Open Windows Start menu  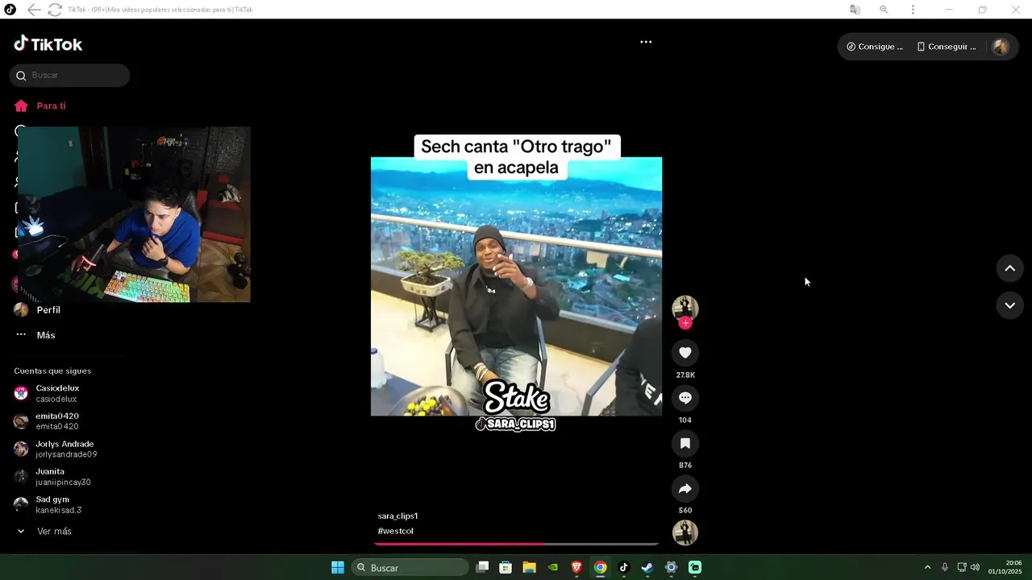pos(338,568)
